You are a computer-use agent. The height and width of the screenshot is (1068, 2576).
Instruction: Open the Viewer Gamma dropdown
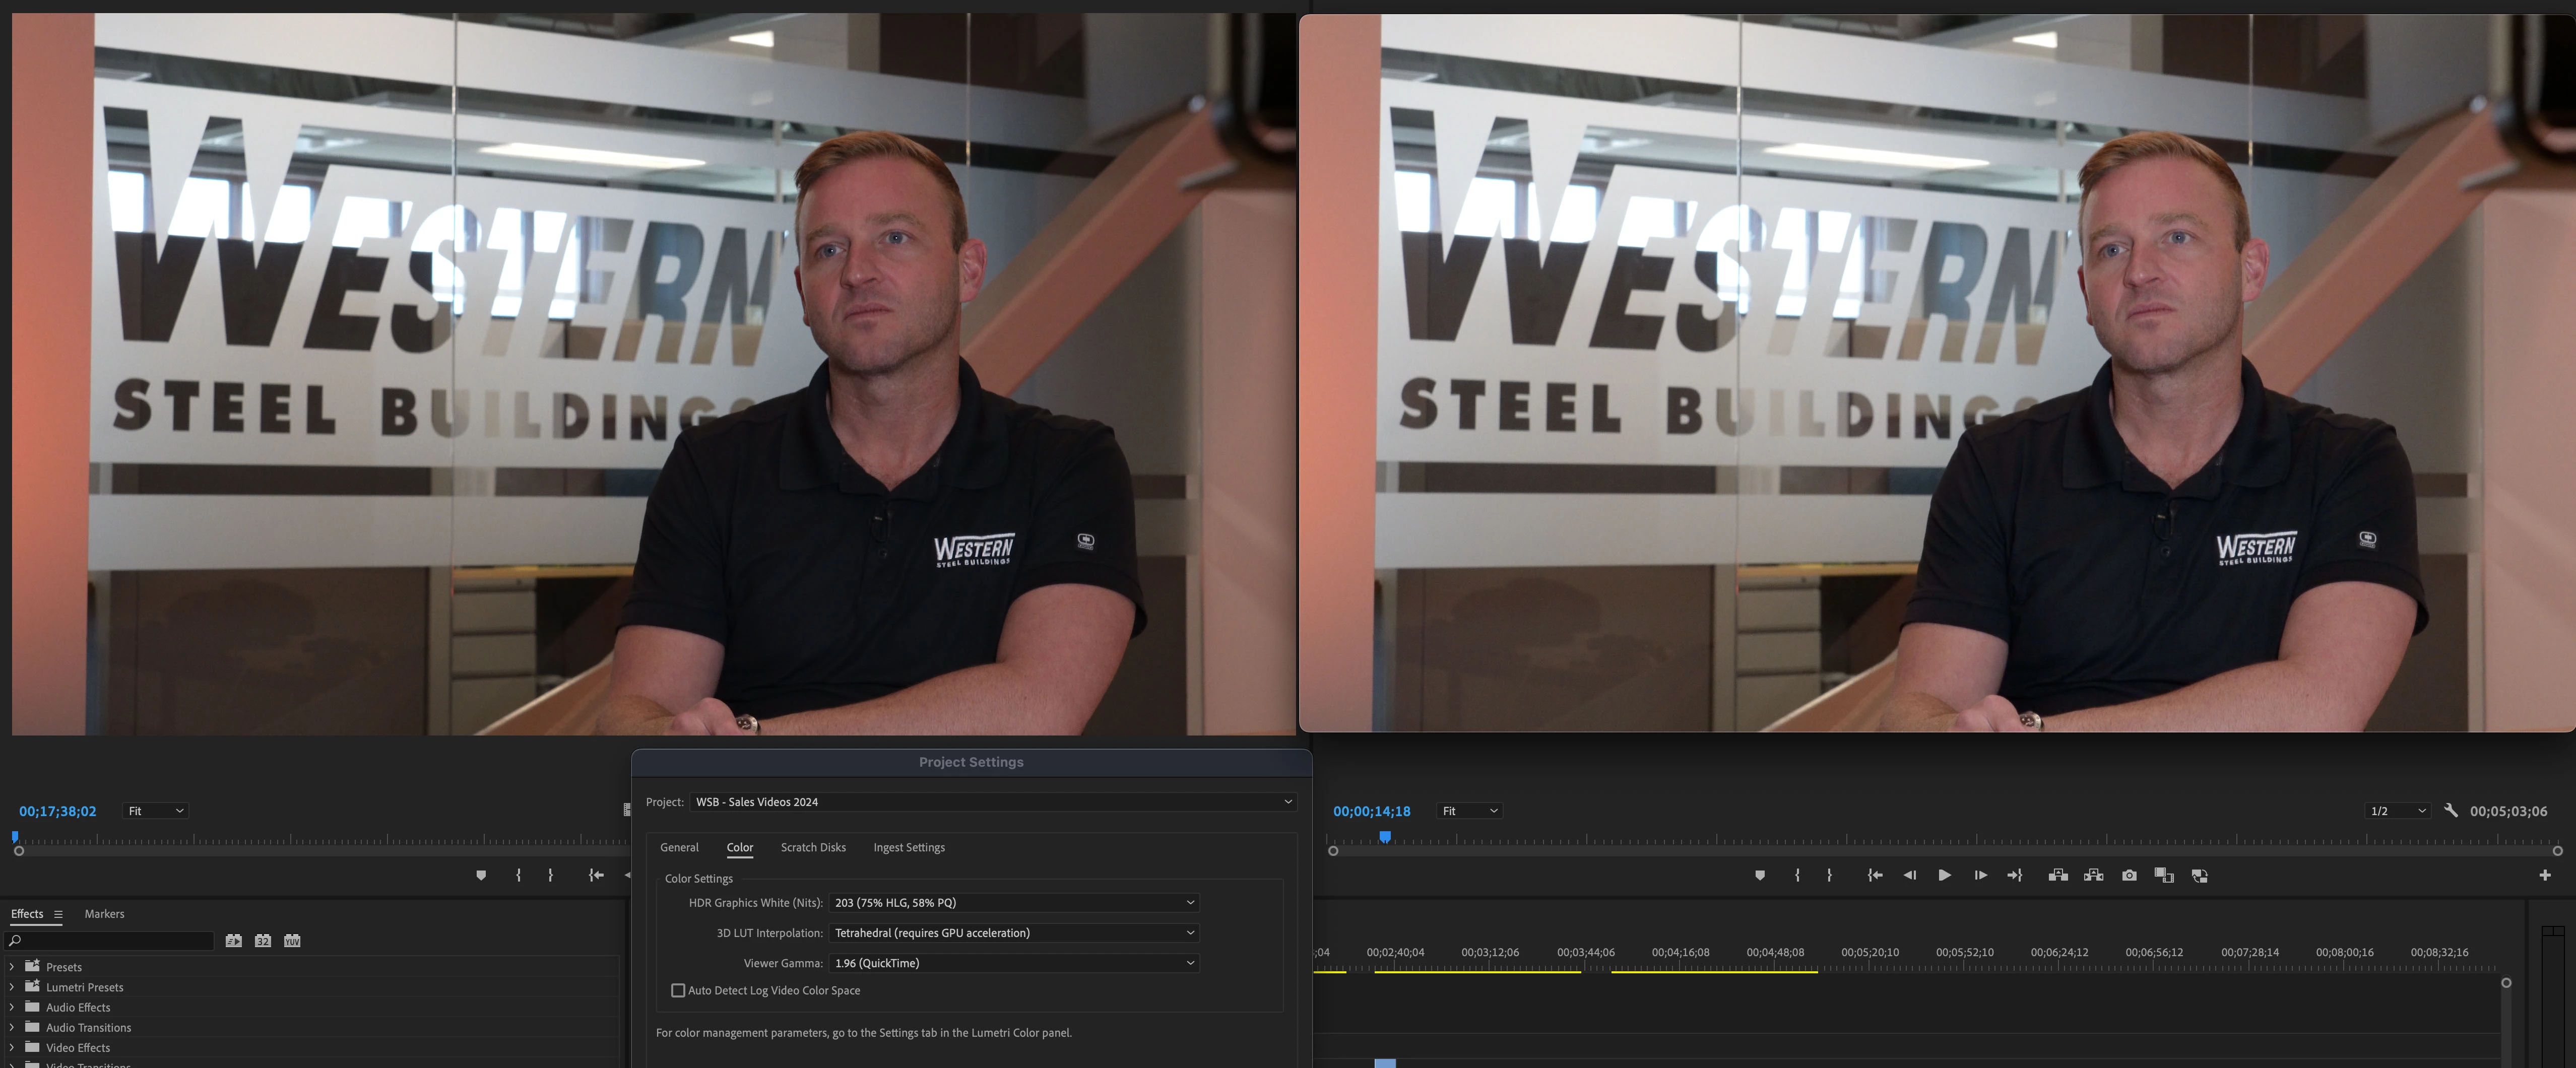[1014, 963]
